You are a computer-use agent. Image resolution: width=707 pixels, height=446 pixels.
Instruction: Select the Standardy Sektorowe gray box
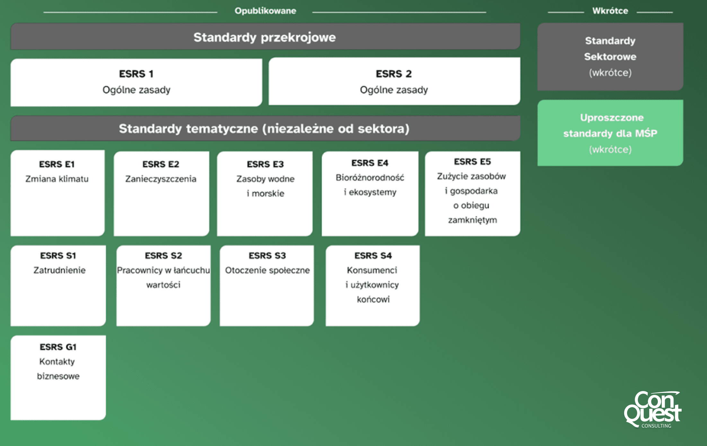point(610,57)
